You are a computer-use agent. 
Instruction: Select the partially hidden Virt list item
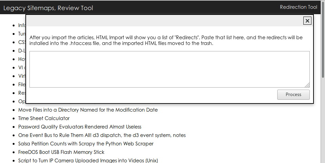point(22,76)
